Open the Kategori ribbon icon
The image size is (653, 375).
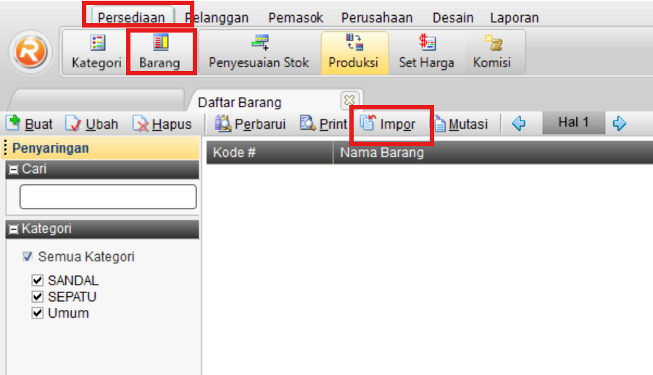[96, 52]
